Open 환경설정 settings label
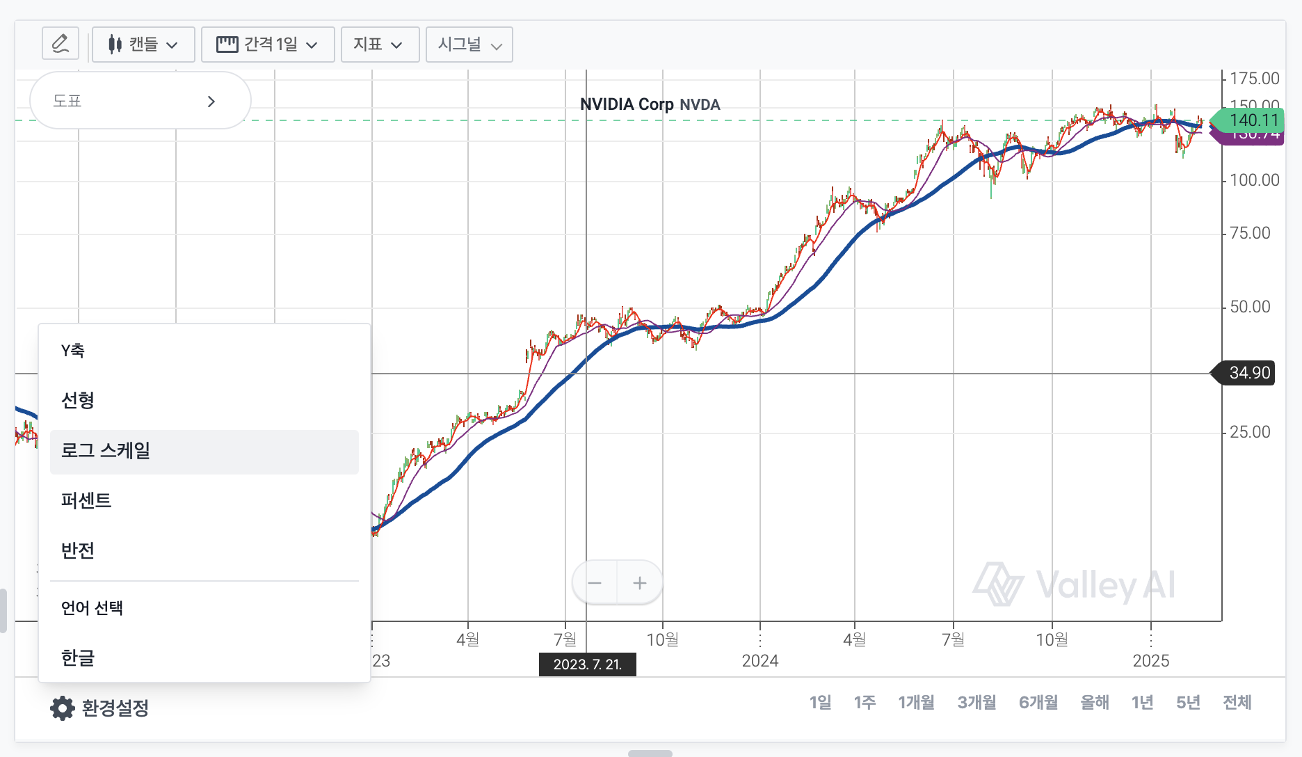The image size is (1302, 757). click(115, 708)
